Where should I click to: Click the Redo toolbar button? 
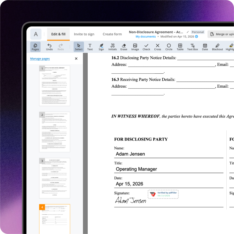[x=61, y=47]
